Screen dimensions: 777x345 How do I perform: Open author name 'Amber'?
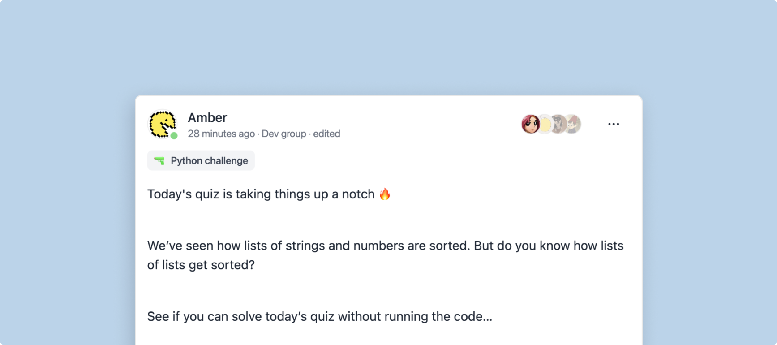[x=207, y=117]
